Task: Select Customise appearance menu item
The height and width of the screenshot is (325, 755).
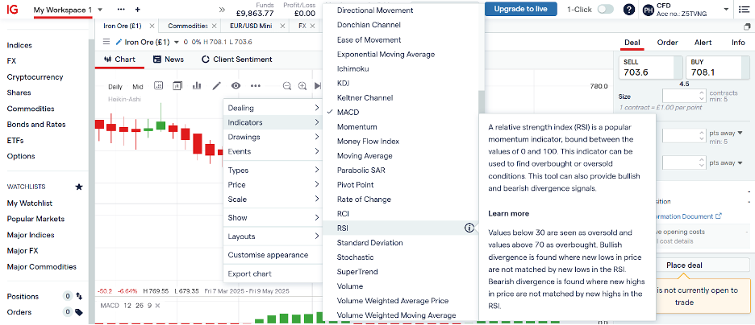Action: (x=273, y=255)
